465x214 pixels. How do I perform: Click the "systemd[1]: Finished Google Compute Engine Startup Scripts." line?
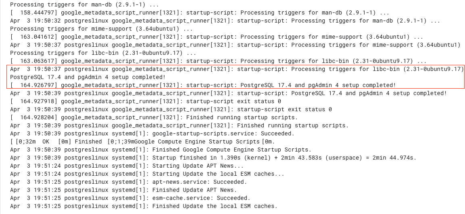click(x=161, y=150)
